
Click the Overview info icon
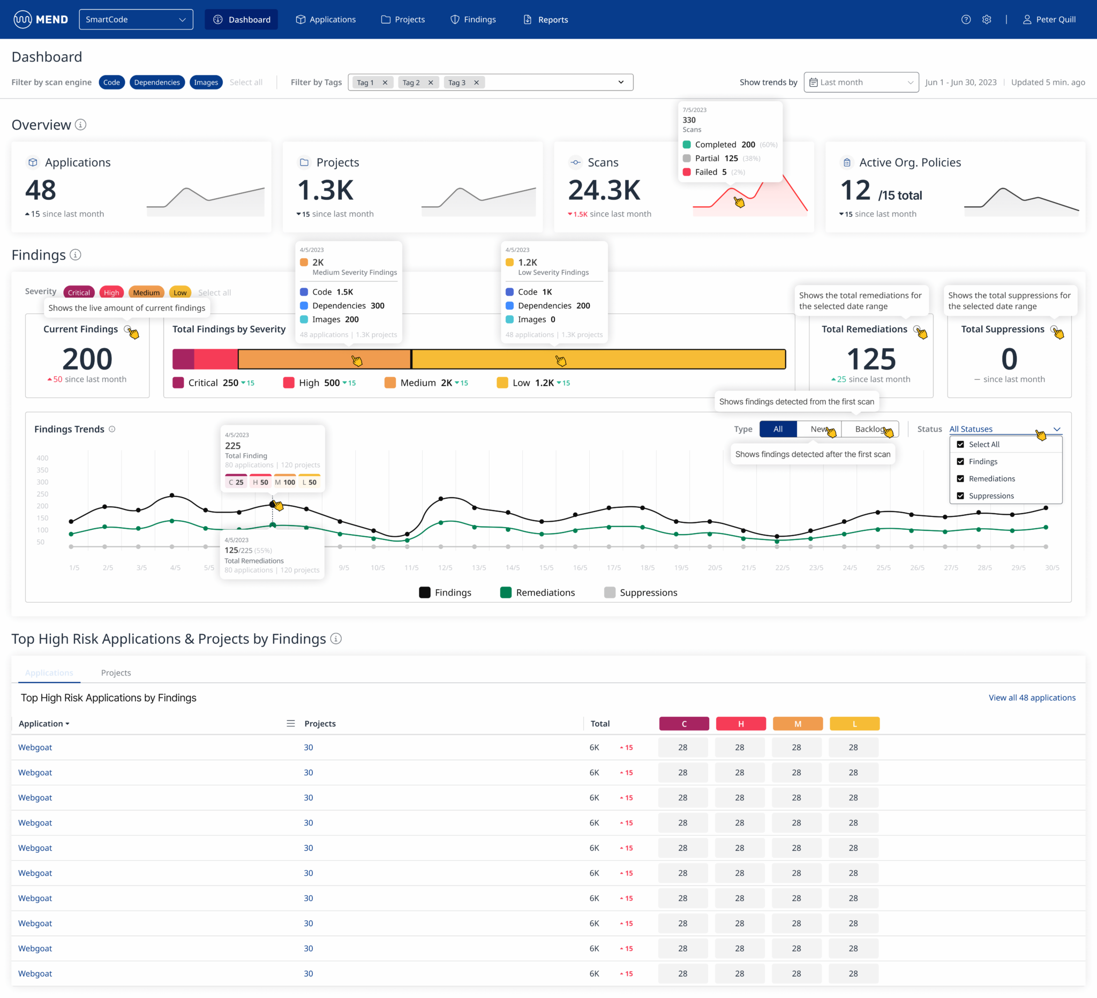click(x=80, y=125)
